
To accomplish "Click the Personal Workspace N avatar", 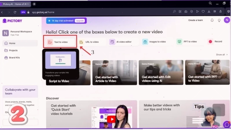I will point(5,33).
